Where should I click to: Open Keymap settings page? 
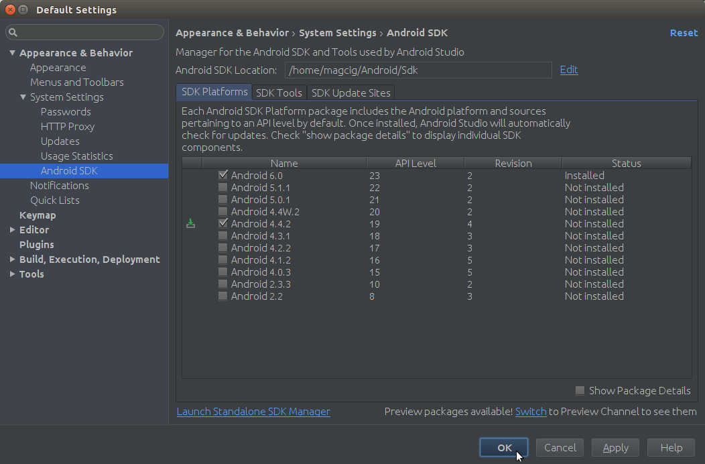click(x=38, y=215)
